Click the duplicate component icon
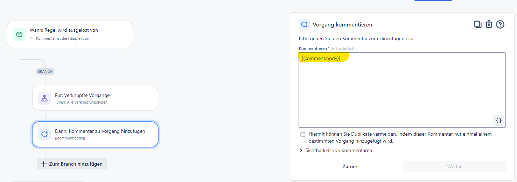This screenshot has height=182, width=517. (478, 24)
